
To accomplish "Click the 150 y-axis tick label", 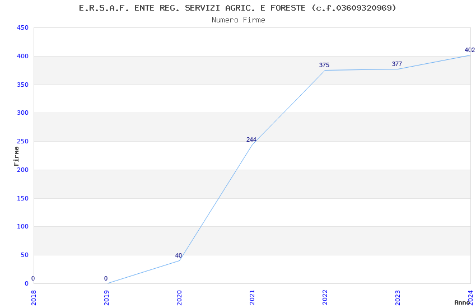I will (x=23, y=198).
